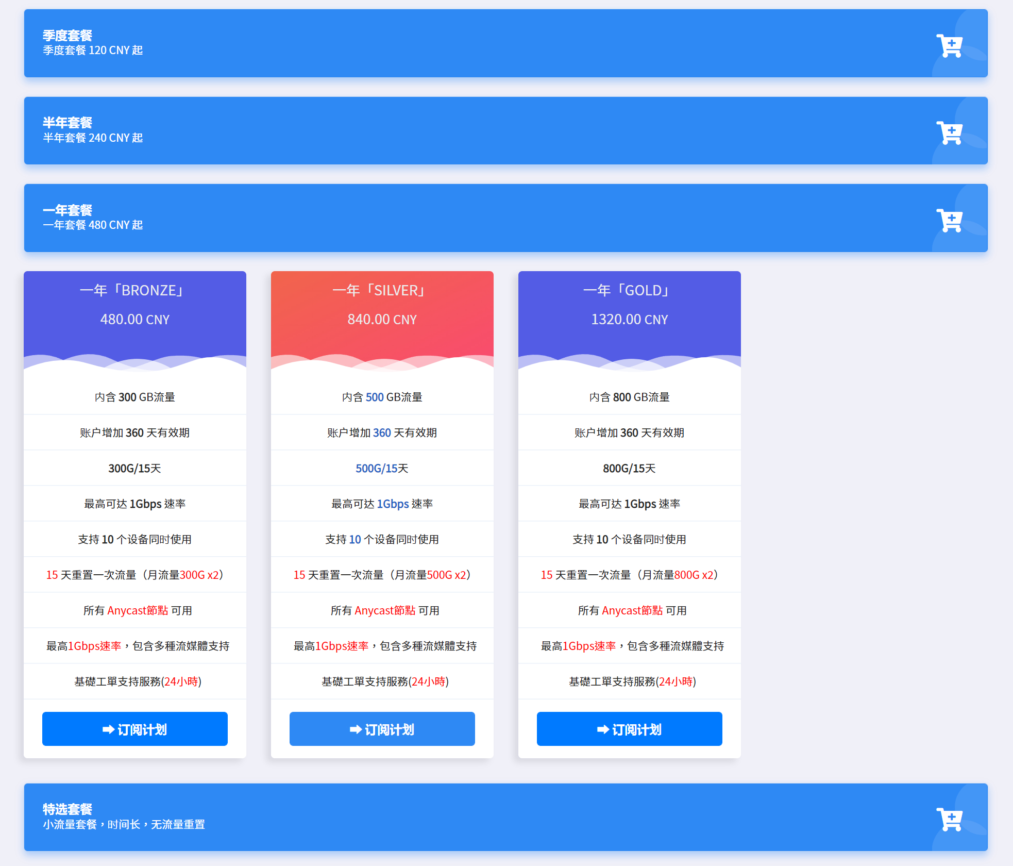The image size is (1013, 866).
Task: Click 800G/15天 row in GOLD card
Action: coord(630,468)
